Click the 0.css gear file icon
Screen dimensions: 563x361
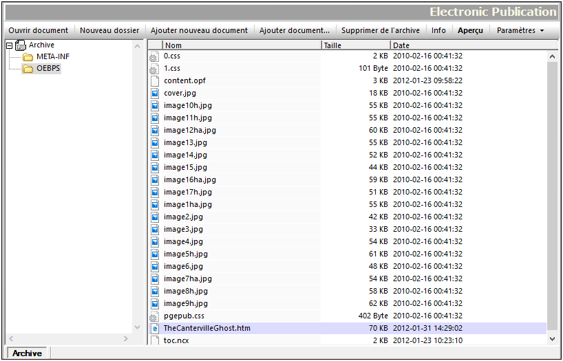click(155, 56)
